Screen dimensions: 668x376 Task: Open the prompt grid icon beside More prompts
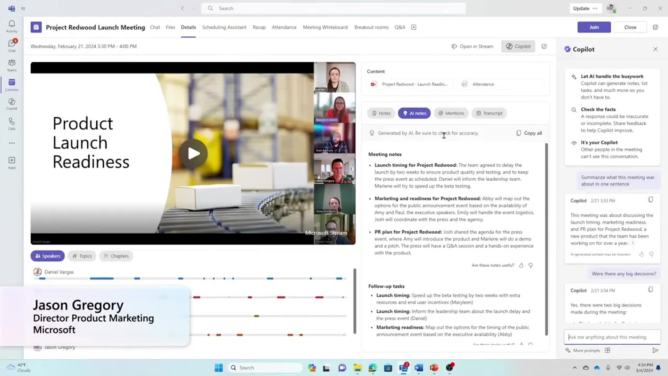(607, 351)
